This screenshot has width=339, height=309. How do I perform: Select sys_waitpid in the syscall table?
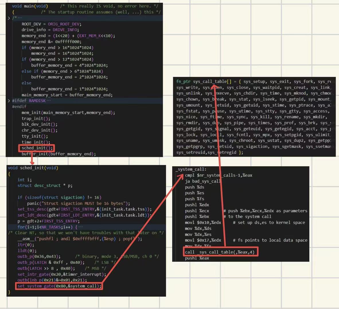point(266,87)
